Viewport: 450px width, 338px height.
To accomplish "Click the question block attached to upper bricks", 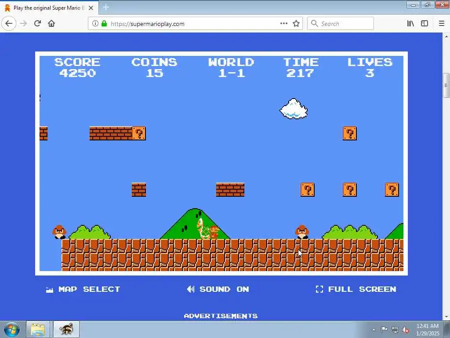I will (139, 133).
